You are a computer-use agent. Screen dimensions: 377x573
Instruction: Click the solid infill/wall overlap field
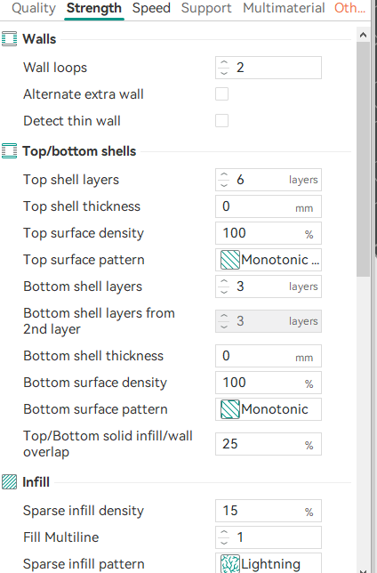(x=269, y=444)
